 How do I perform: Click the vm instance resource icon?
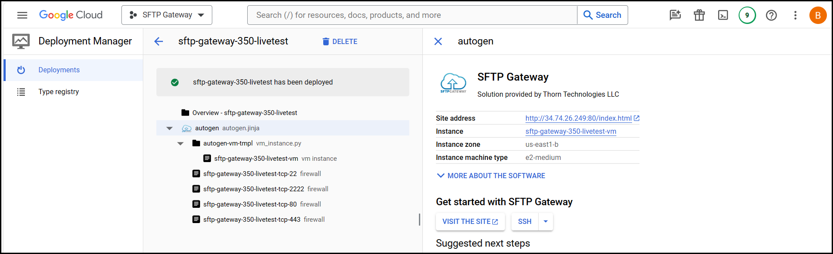click(207, 159)
